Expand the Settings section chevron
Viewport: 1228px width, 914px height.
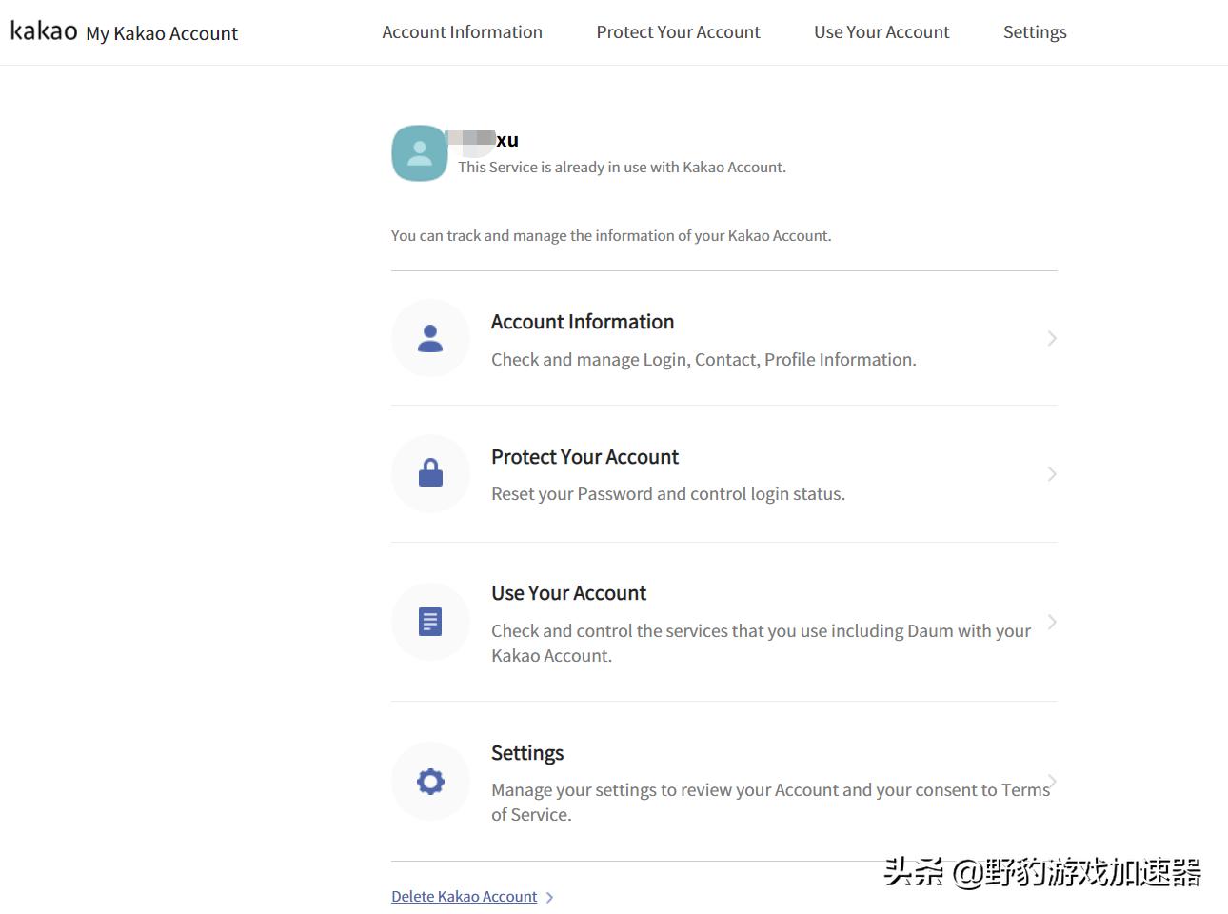(x=1051, y=781)
